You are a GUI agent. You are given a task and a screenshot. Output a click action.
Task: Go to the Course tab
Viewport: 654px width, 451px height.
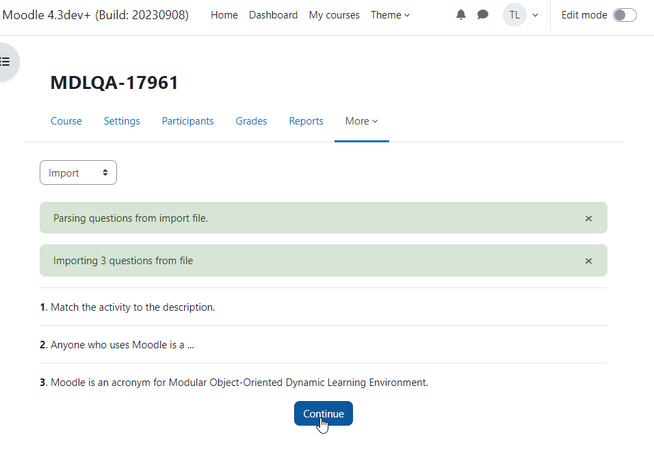66,121
